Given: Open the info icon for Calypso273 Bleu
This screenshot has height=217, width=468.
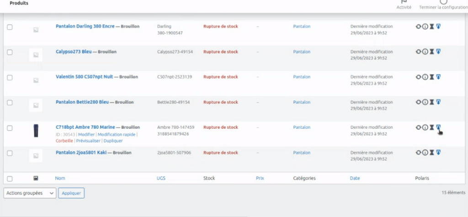Looking at the screenshot, I should 425,52.
